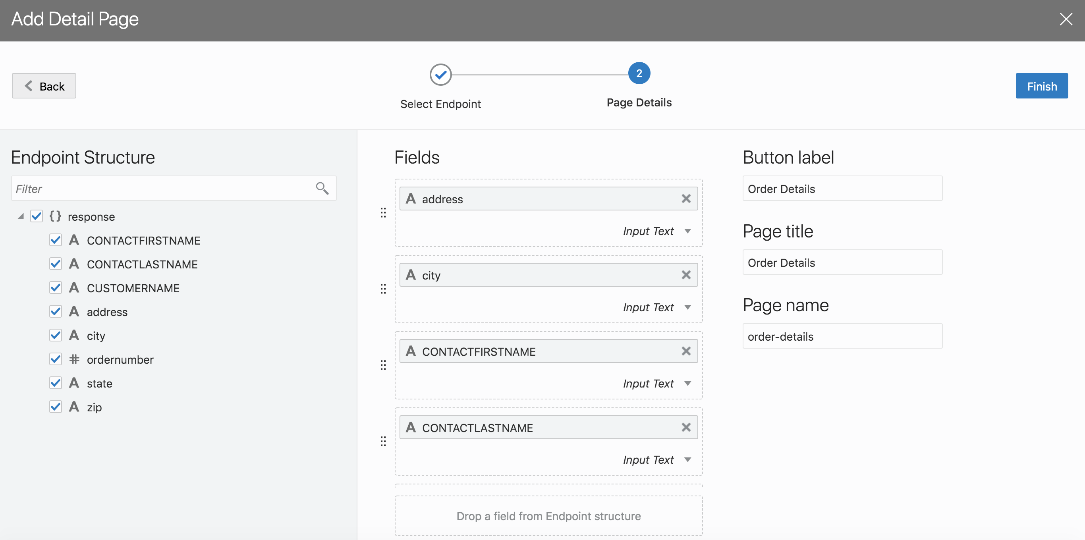
Task: Uncheck the CUSTOMERNAME checkbox
Action: [56, 288]
